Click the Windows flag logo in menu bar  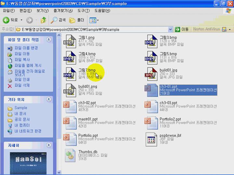228,11
